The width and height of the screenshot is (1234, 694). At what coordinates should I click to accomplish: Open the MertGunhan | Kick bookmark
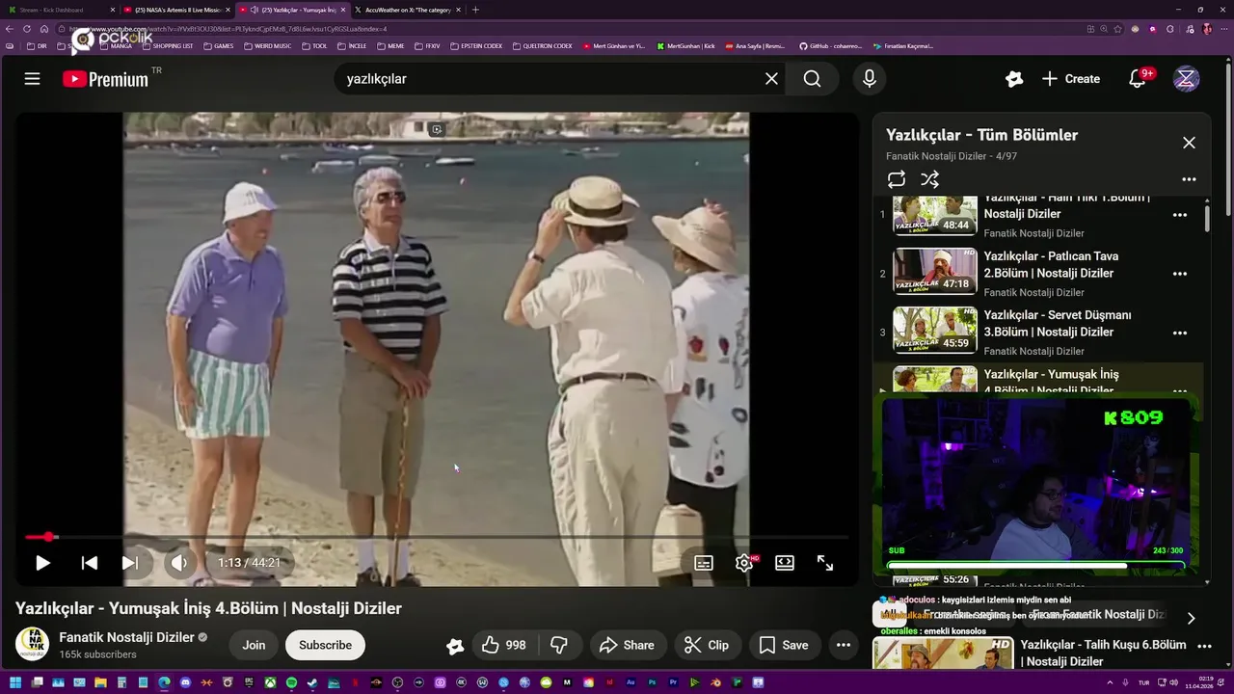(x=686, y=45)
